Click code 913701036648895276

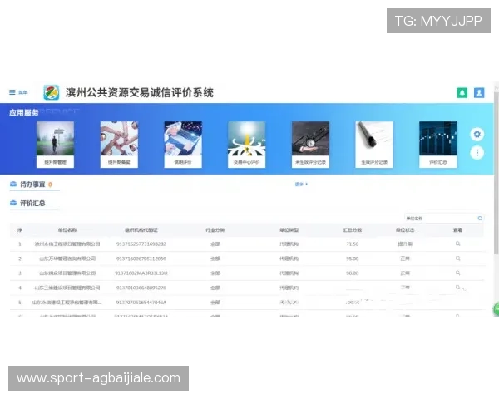[141, 288]
